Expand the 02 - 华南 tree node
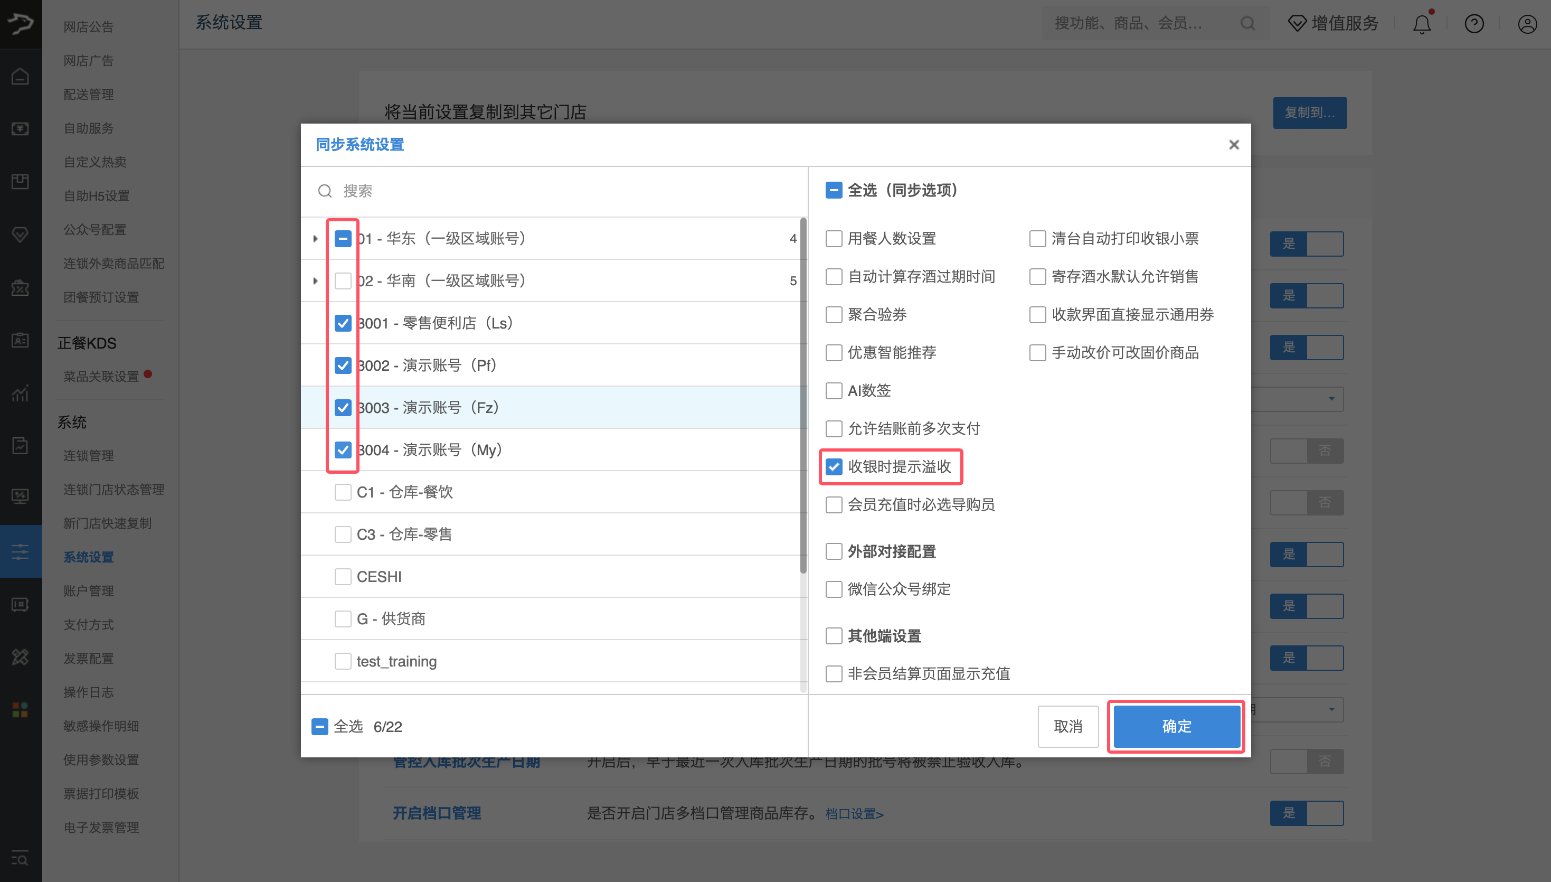 point(315,281)
